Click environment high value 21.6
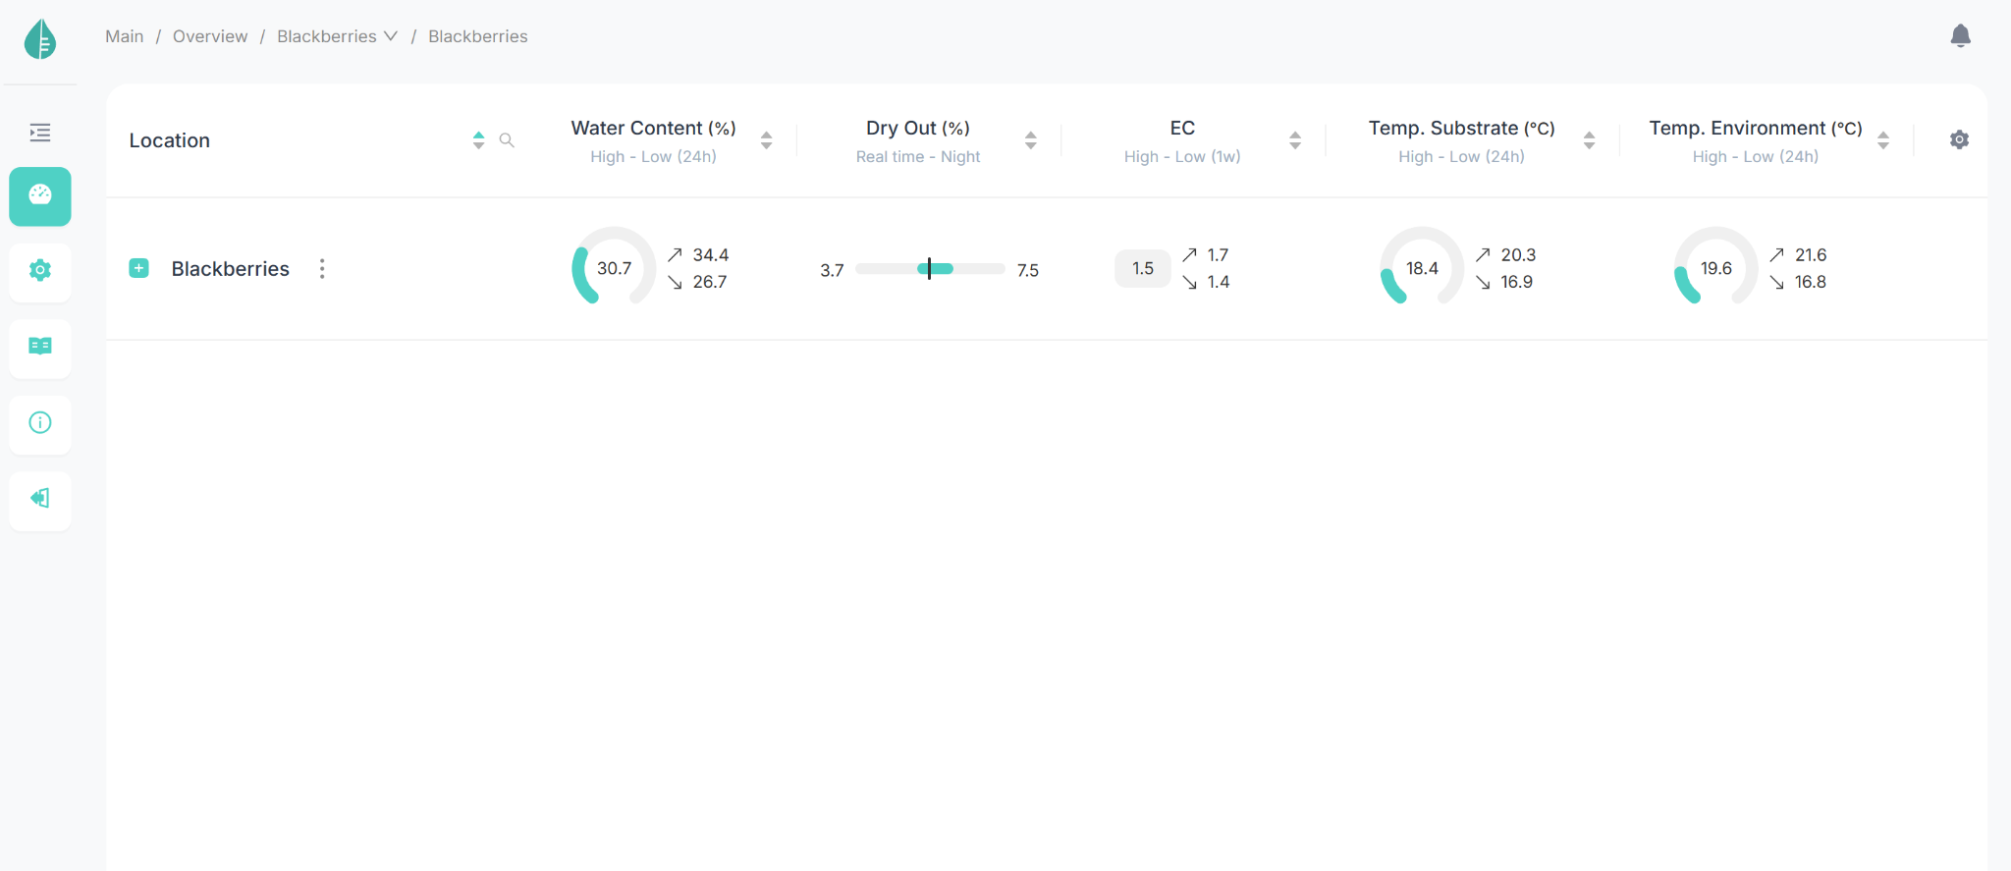Screen dimensions: 2011x871 pyautogui.click(x=1811, y=255)
